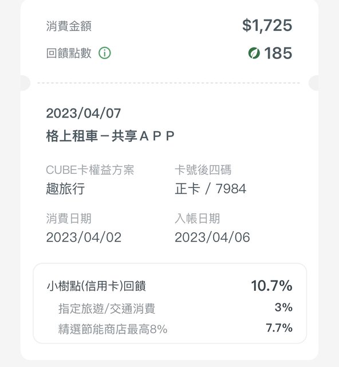This screenshot has width=339, height=367.
Task: Select transaction date 2023/04/02
Action: (x=84, y=237)
